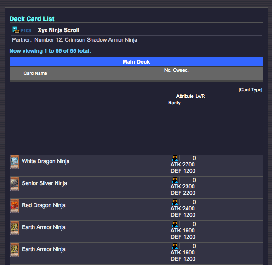Open Senior Silver Ninja card thumbnail
Viewport: 272px width, 265px height.
tap(15, 184)
